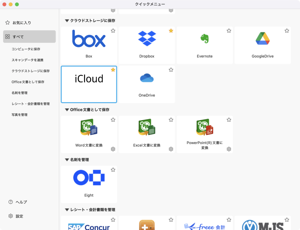The width and height of the screenshot is (300, 230).
Task: Collapse the レシート・会計書類を管理 section
Action: (x=67, y=210)
